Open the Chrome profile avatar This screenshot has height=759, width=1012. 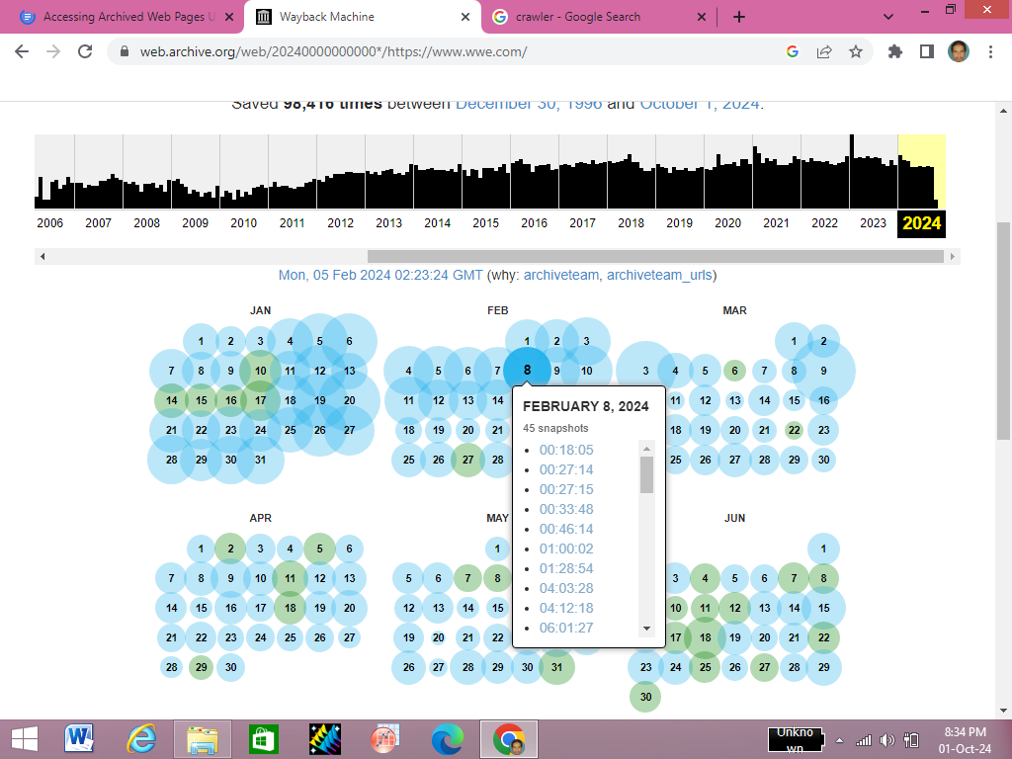click(959, 51)
